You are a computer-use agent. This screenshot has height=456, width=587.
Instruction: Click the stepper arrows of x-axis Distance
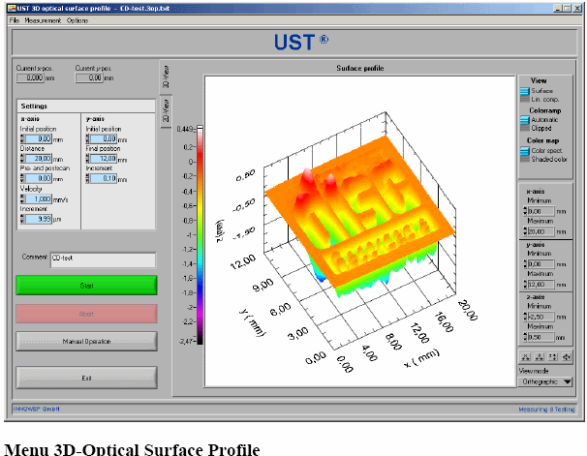pos(22,159)
